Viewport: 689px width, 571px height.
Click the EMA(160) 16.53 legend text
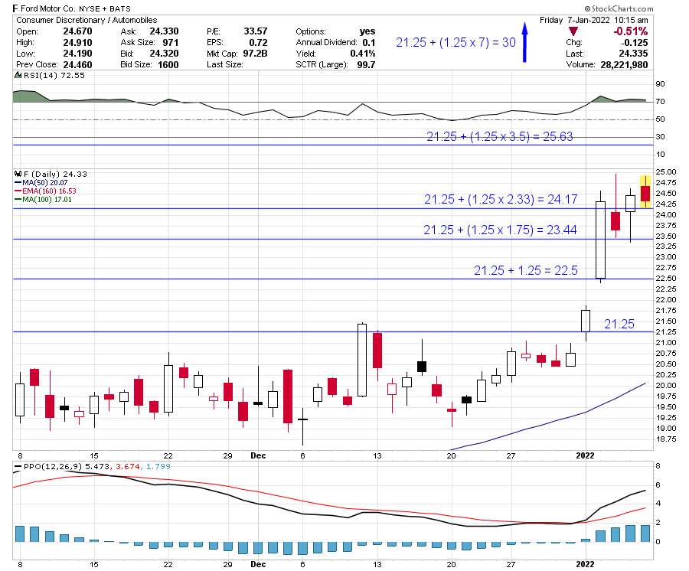[x=49, y=191]
